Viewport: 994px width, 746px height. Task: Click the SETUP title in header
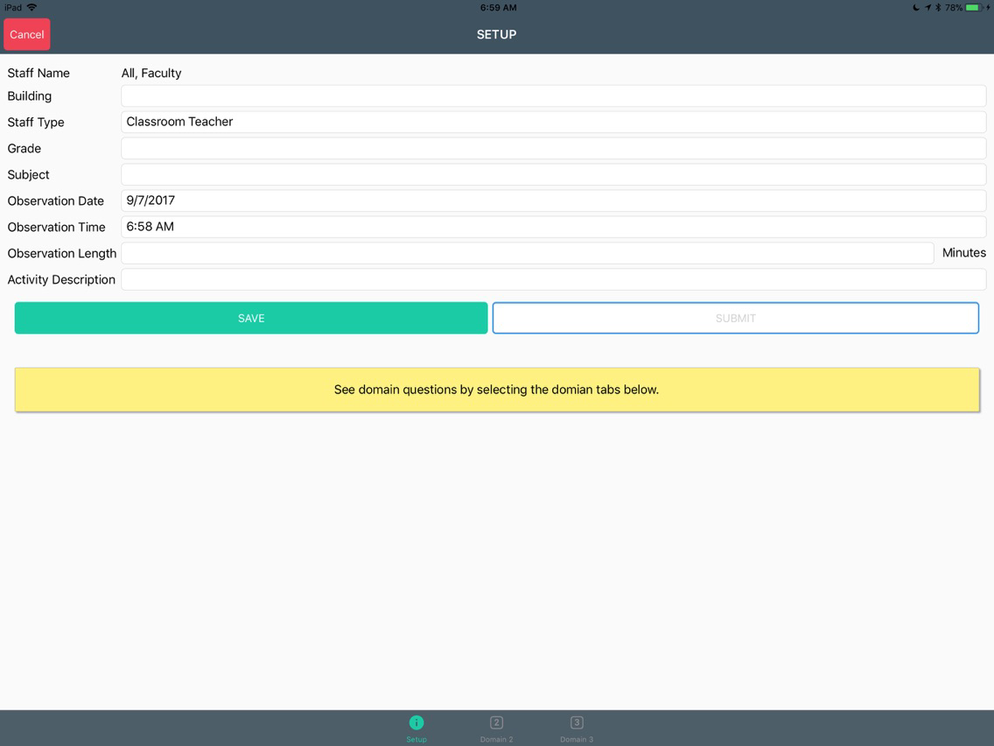tap(496, 34)
